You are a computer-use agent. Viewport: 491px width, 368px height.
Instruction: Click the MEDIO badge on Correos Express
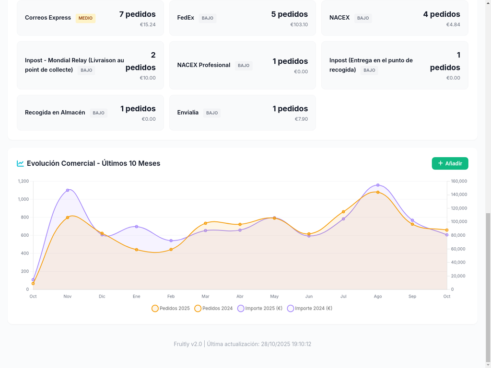tap(85, 18)
